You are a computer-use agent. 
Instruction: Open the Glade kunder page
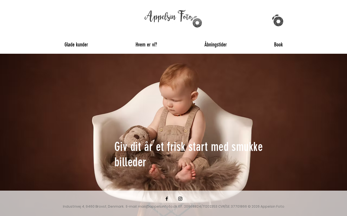pyautogui.click(x=76, y=45)
